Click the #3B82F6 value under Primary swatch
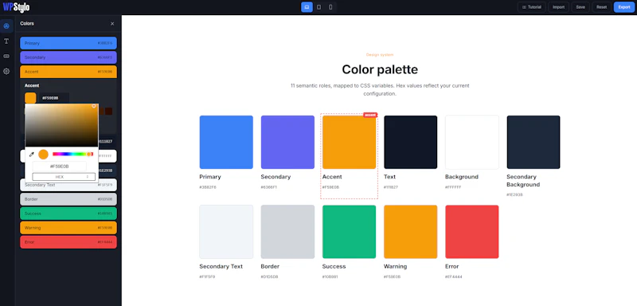The height and width of the screenshot is (306, 637). (x=208, y=187)
